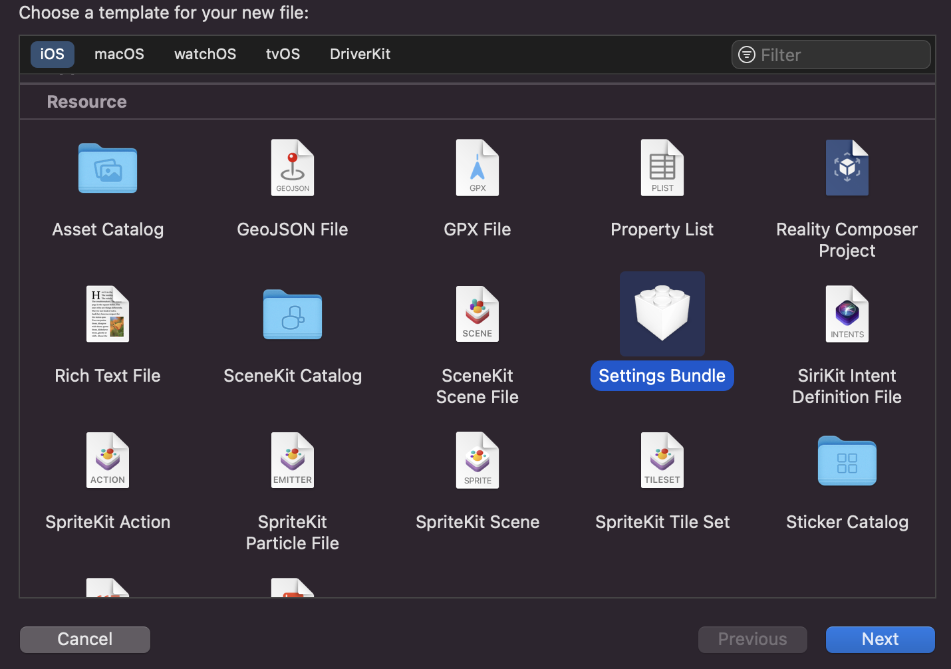This screenshot has width=951, height=669.
Task: Pick the SceneKit Catalog folder icon
Action: pos(293,315)
